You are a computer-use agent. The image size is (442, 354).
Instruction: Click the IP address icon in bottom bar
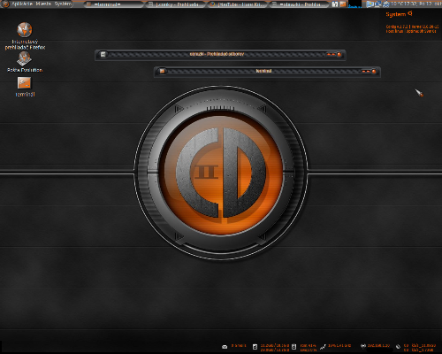click(363, 346)
